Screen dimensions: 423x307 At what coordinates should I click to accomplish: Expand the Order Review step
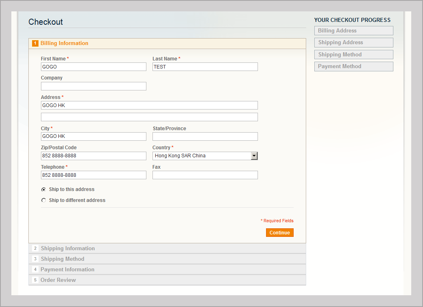(x=58, y=280)
